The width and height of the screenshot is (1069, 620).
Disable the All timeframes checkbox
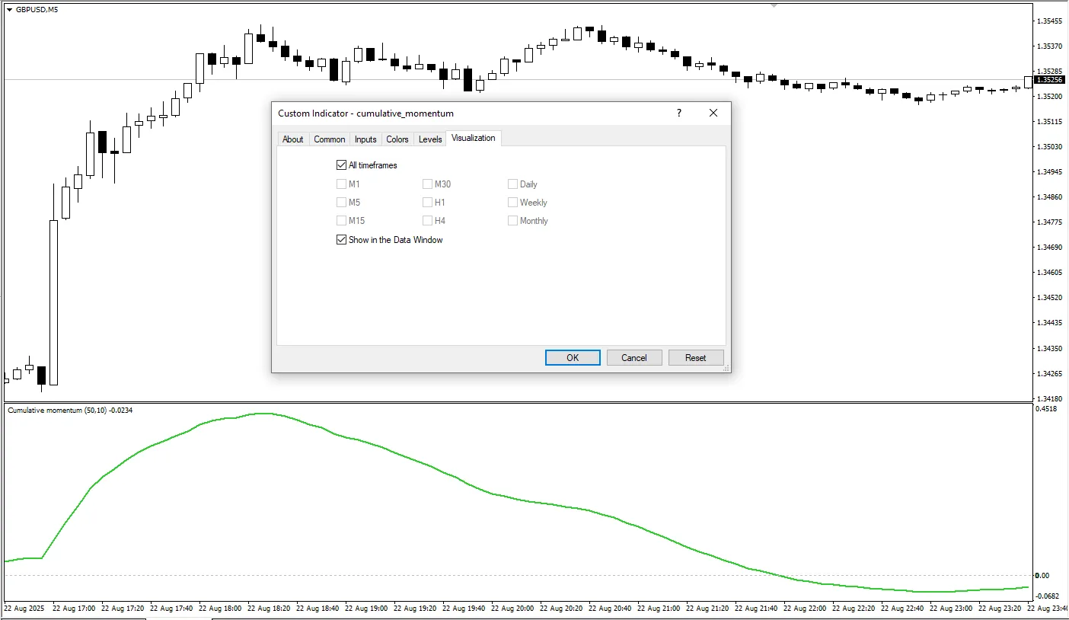[x=341, y=165]
